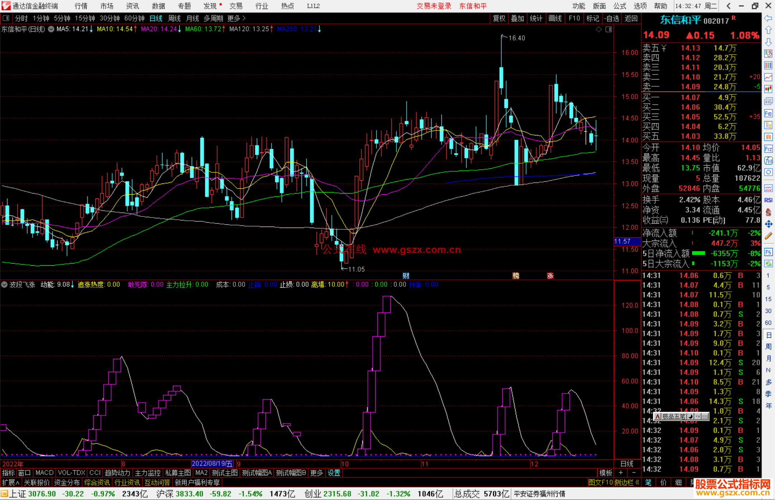Click the 设置 indicator settings link
The image size is (775, 500).
pos(334,473)
